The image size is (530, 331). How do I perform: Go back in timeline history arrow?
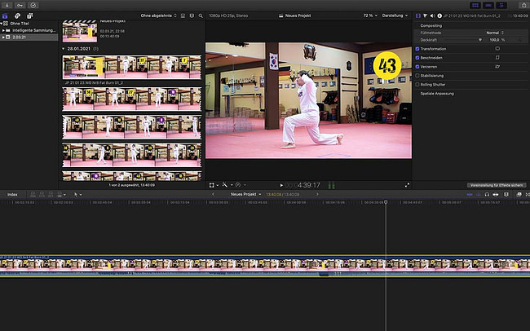click(213, 194)
